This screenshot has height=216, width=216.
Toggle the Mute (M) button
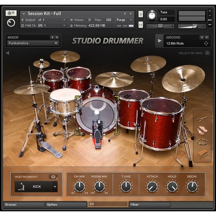tap(140, 25)
